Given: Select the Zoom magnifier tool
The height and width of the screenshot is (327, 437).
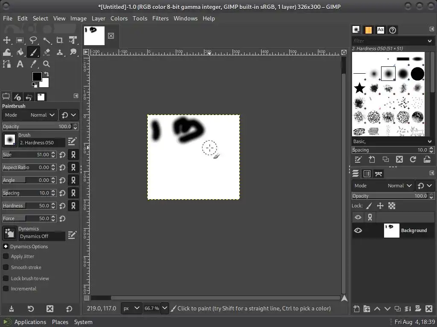Looking at the screenshot, I should (x=47, y=64).
